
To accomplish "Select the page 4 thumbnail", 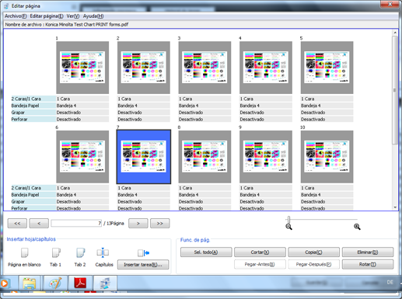I will coord(266,68).
